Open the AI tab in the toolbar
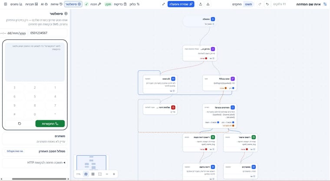This screenshot has height=181, width=330. point(44,4)
